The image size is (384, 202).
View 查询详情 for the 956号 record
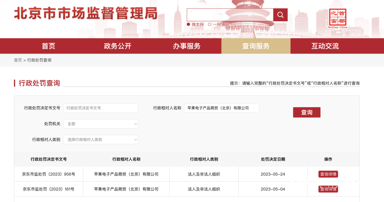pos(328,174)
